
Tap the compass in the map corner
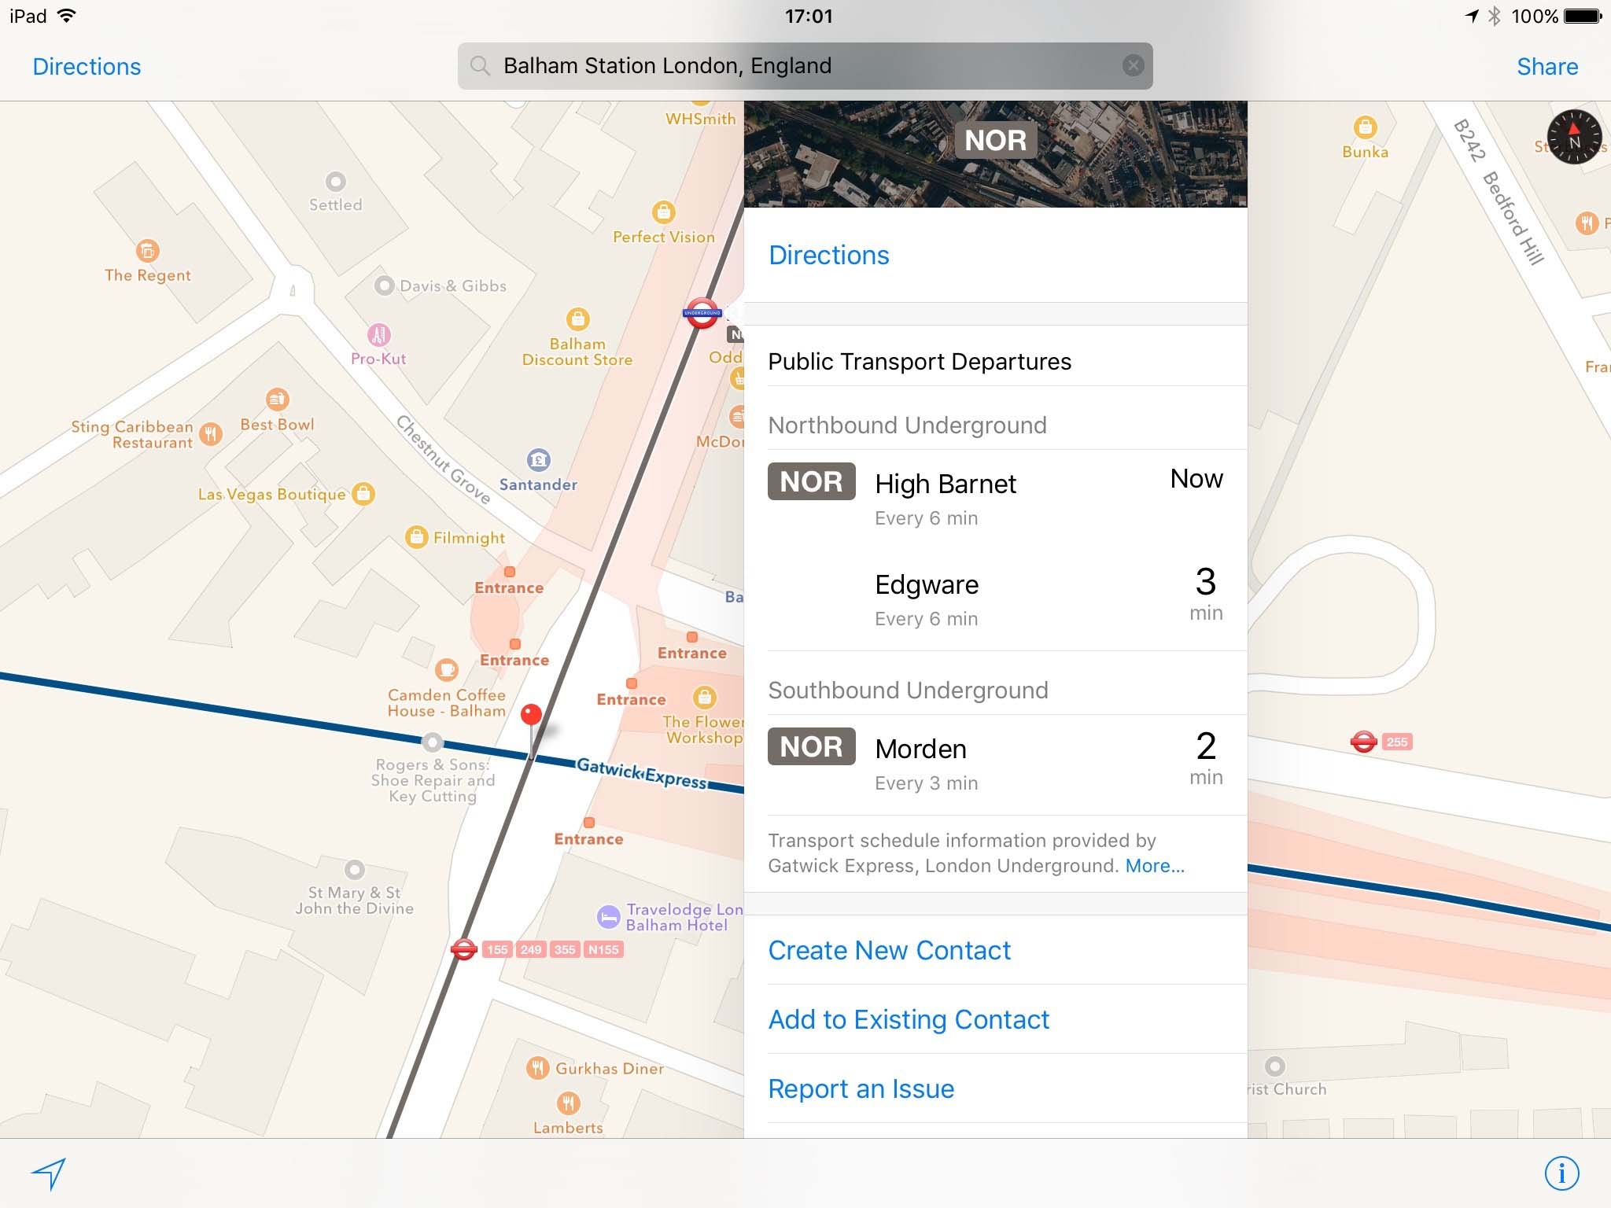tap(1574, 138)
